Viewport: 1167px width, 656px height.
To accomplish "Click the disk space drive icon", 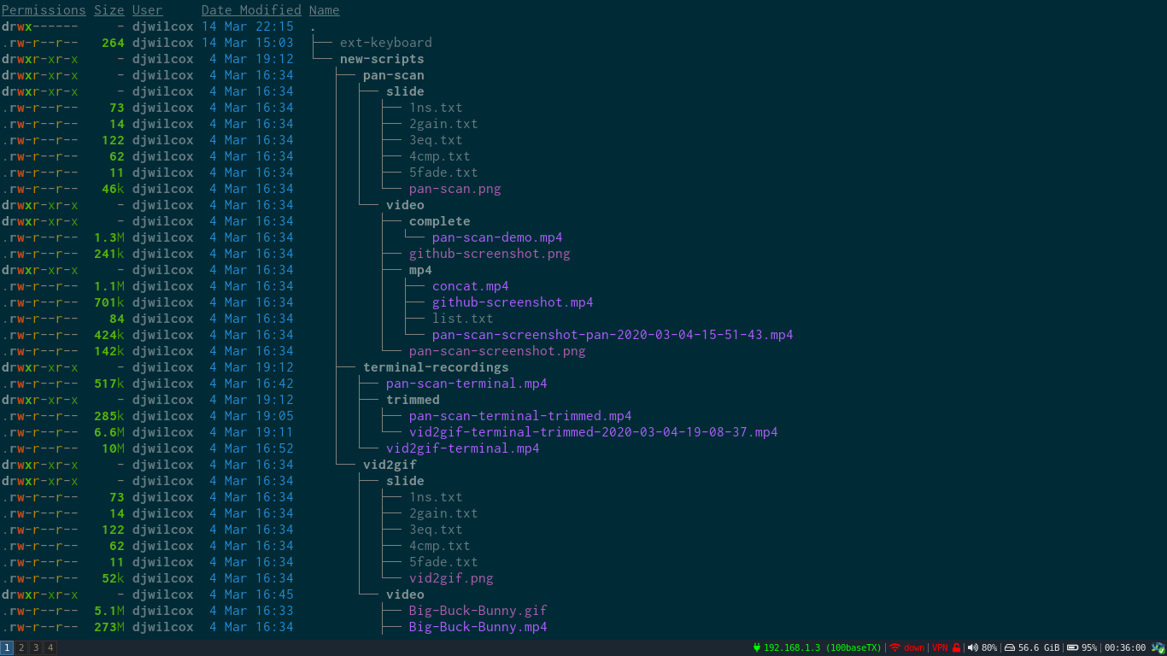I will (1009, 647).
